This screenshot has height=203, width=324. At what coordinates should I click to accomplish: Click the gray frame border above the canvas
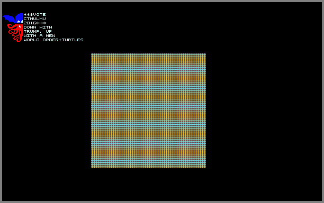point(162,1)
